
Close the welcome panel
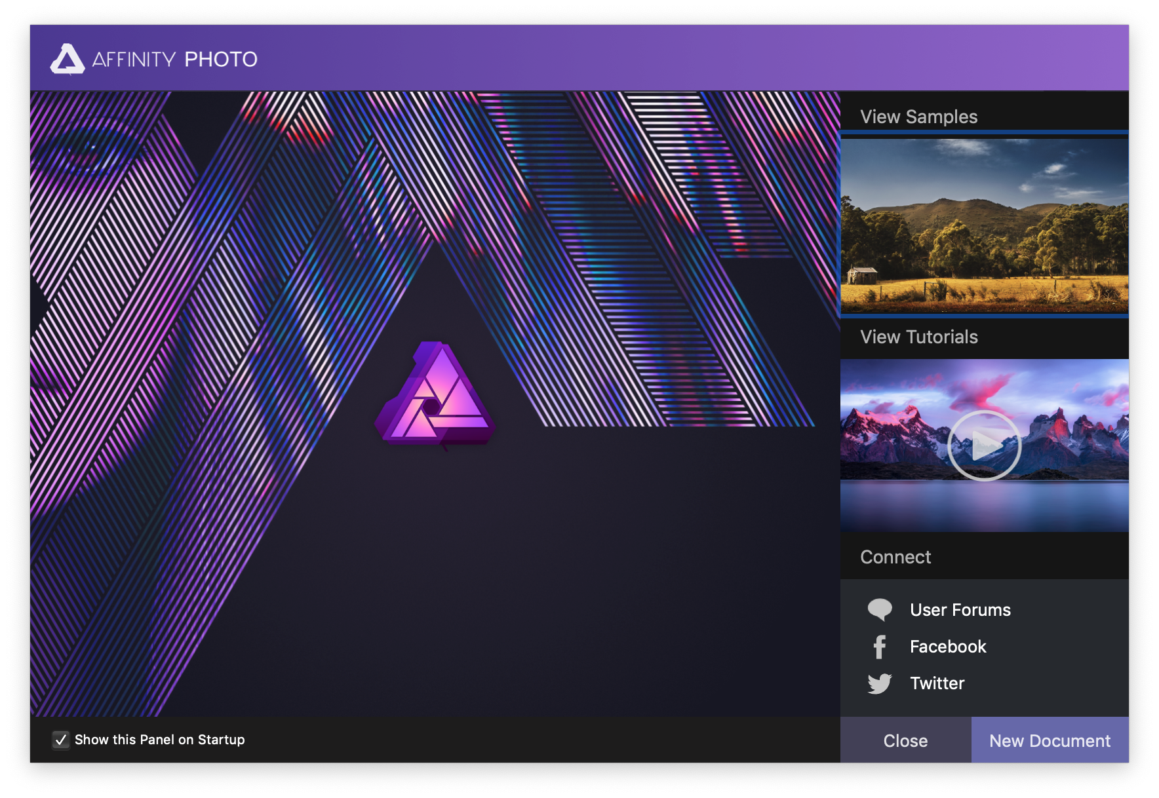[x=906, y=740]
